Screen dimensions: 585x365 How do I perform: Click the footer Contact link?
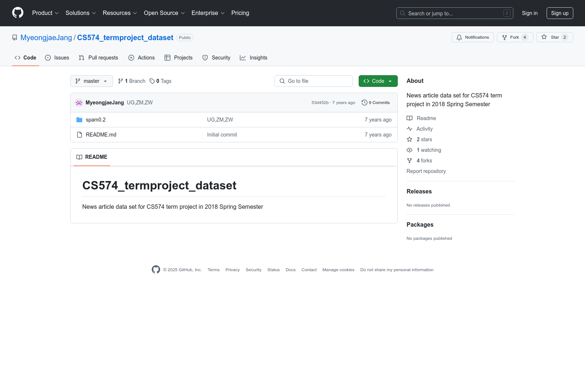[309, 270]
